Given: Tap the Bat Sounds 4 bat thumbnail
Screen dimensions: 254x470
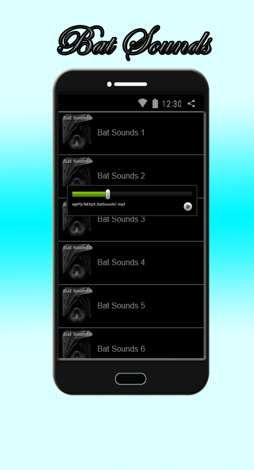Looking at the screenshot, I should pyautogui.click(x=77, y=262).
